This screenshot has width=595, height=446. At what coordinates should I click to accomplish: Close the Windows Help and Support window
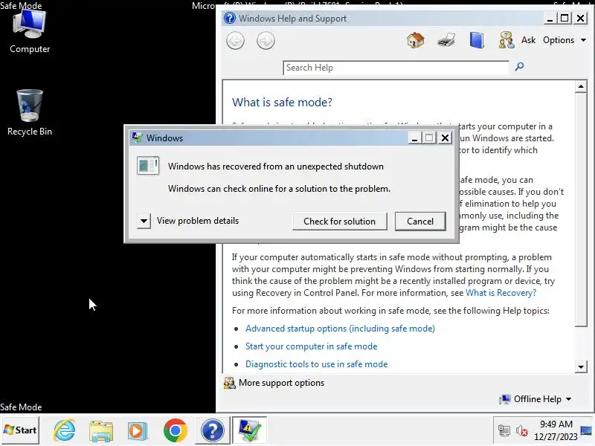[580, 18]
